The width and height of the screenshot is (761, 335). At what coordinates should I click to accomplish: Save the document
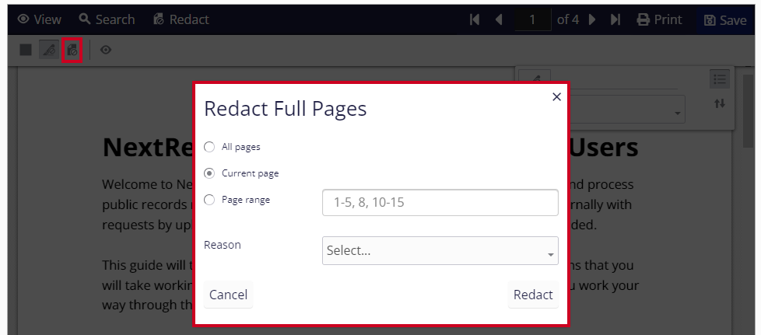[725, 20]
